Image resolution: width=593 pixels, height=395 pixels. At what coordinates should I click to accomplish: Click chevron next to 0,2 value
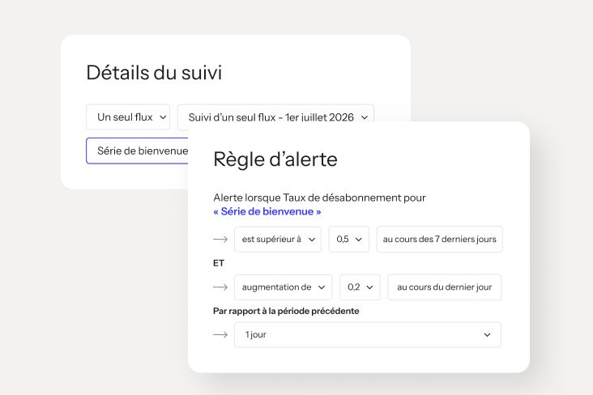[370, 287]
